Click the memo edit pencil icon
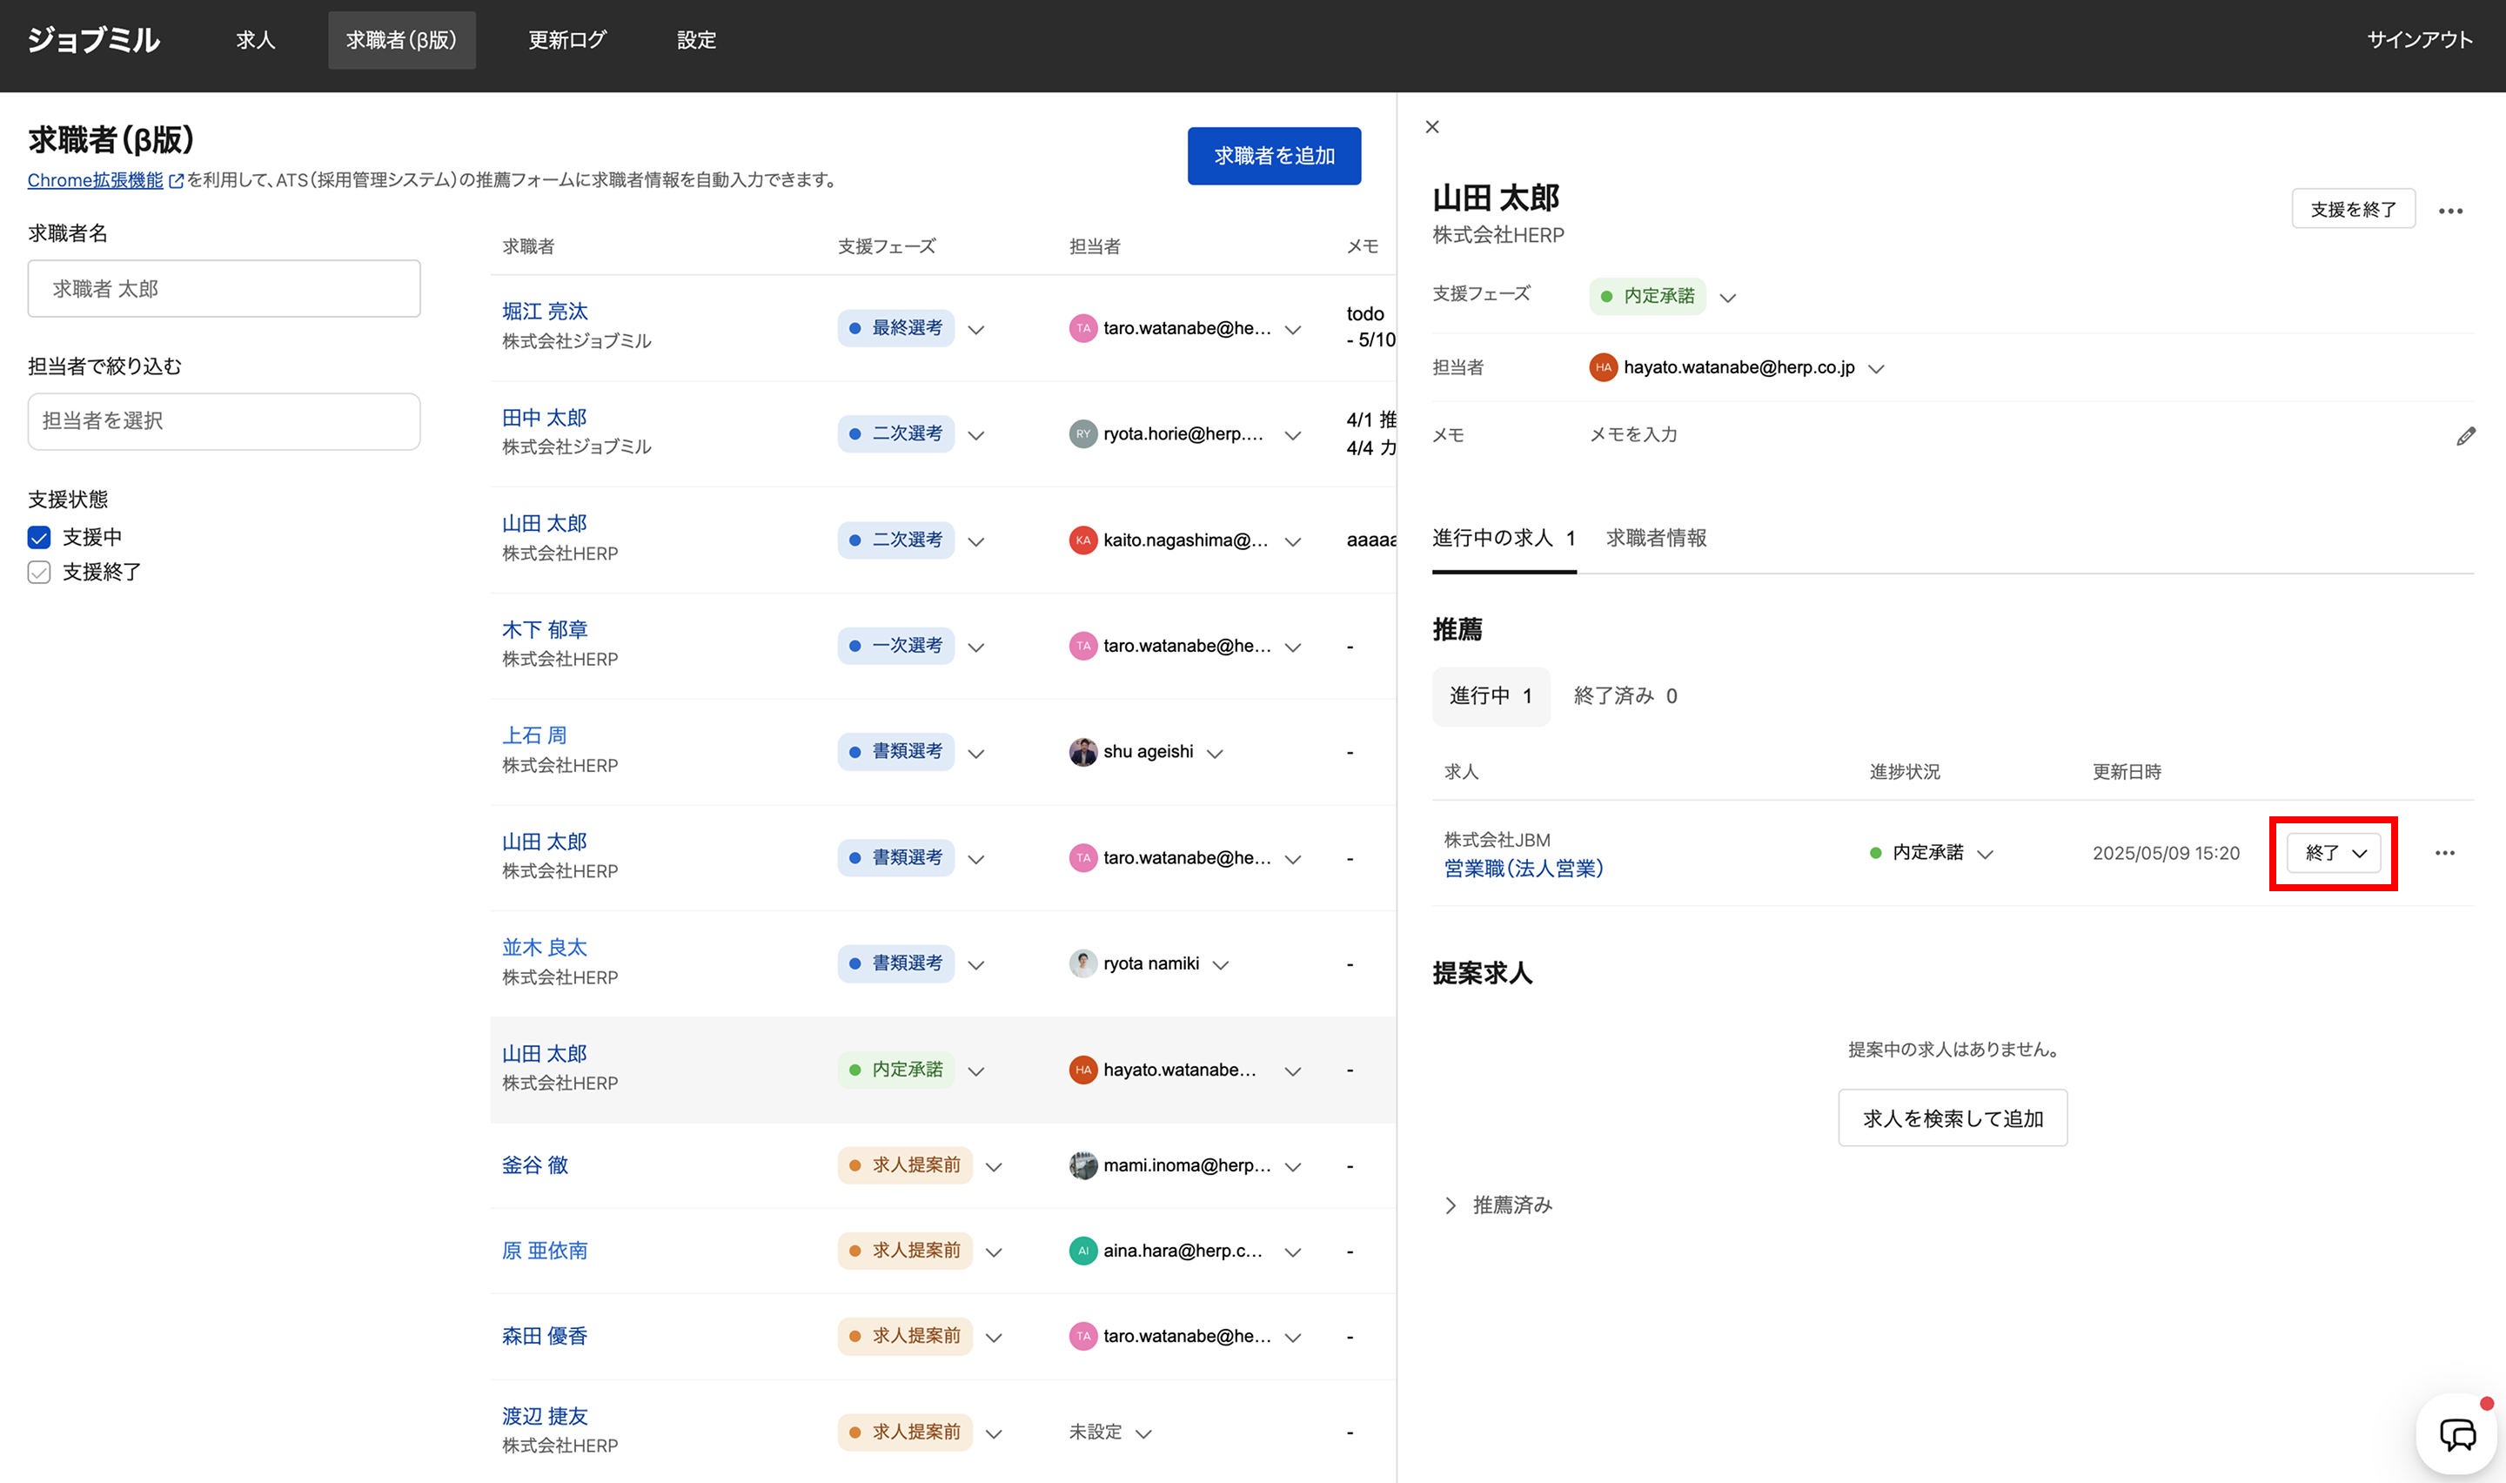2506x1483 pixels. click(2465, 436)
